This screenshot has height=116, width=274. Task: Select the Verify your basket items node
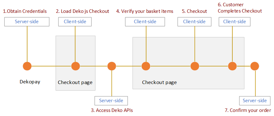pos(146,66)
